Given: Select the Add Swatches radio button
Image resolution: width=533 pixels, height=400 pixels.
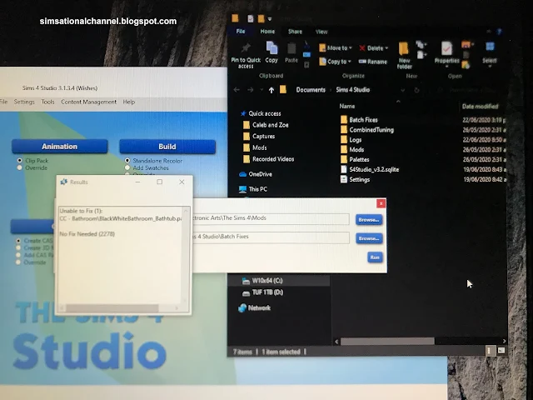Looking at the screenshot, I should click(x=127, y=167).
